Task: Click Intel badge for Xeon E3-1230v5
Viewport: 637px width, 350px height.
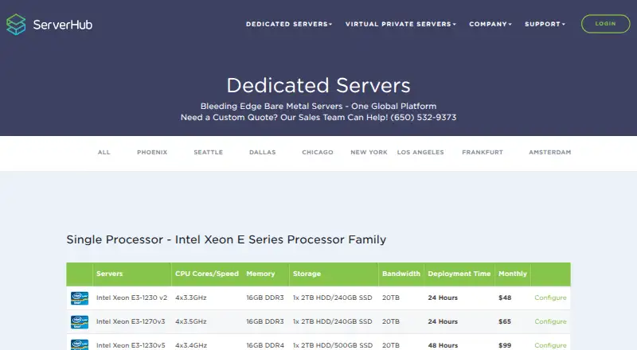Action: (x=79, y=344)
